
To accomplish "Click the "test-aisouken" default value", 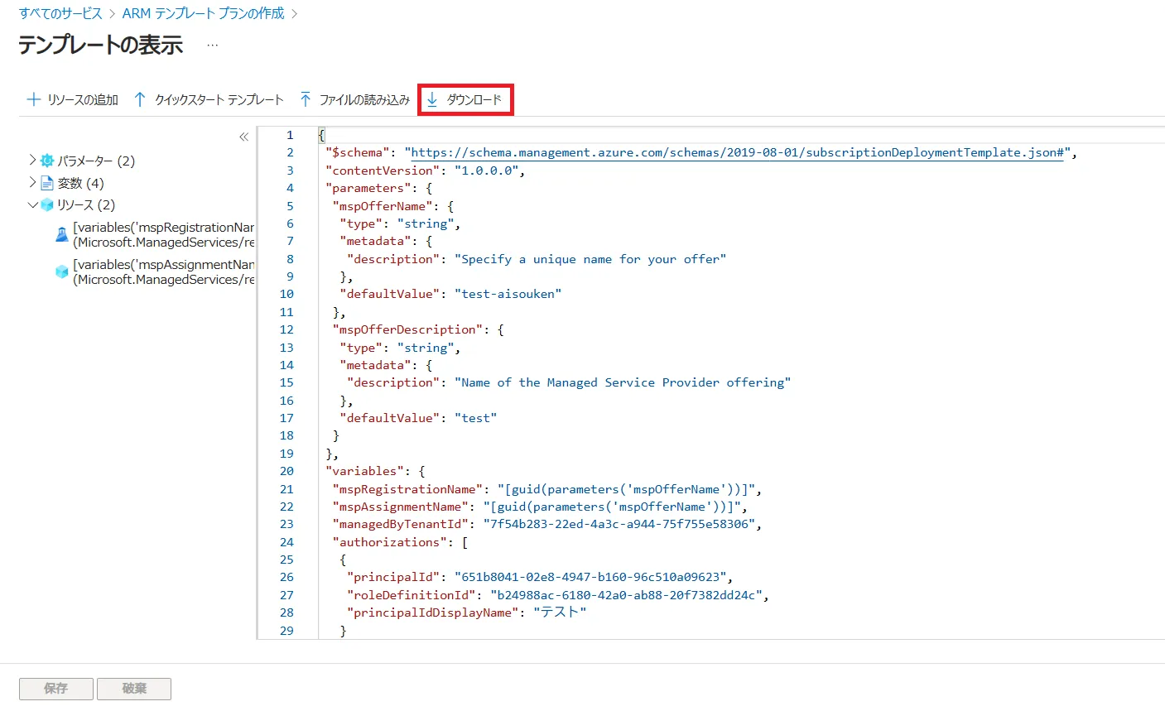I will [x=508, y=294].
